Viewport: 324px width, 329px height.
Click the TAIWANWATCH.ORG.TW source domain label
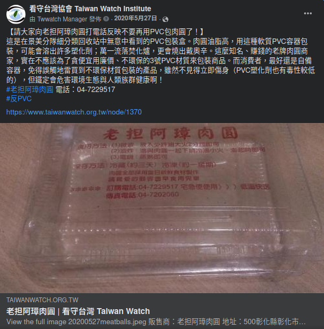pyautogui.click(x=42, y=300)
